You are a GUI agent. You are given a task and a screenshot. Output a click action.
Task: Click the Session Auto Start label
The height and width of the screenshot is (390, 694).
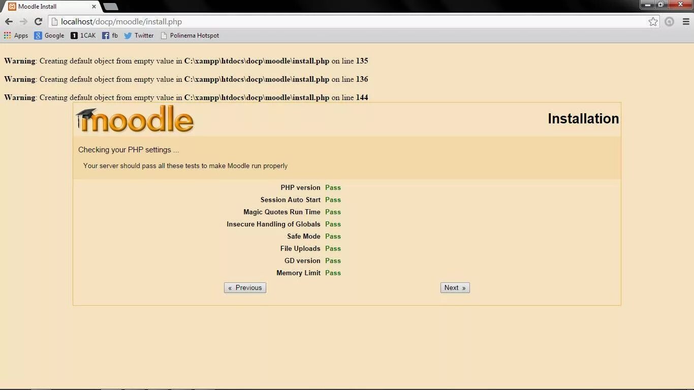291,200
